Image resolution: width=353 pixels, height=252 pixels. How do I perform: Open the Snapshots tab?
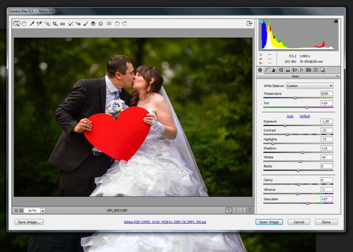[x=323, y=70]
